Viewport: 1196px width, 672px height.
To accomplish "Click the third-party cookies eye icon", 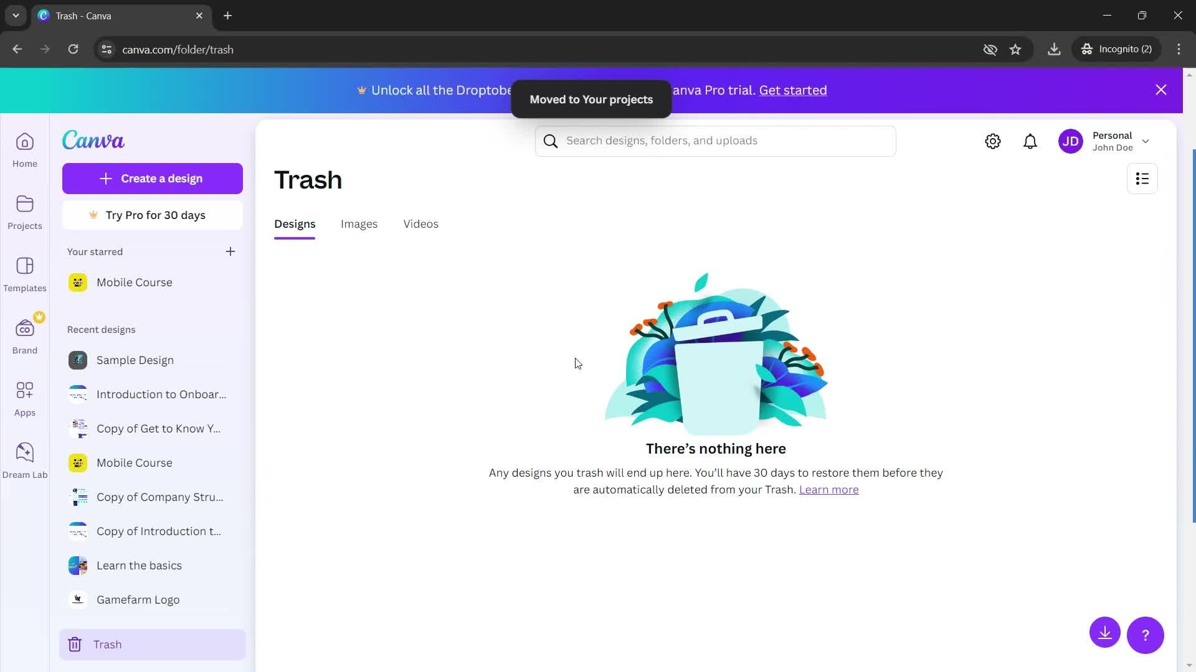I will pyautogui.click(x=990, y=49).
